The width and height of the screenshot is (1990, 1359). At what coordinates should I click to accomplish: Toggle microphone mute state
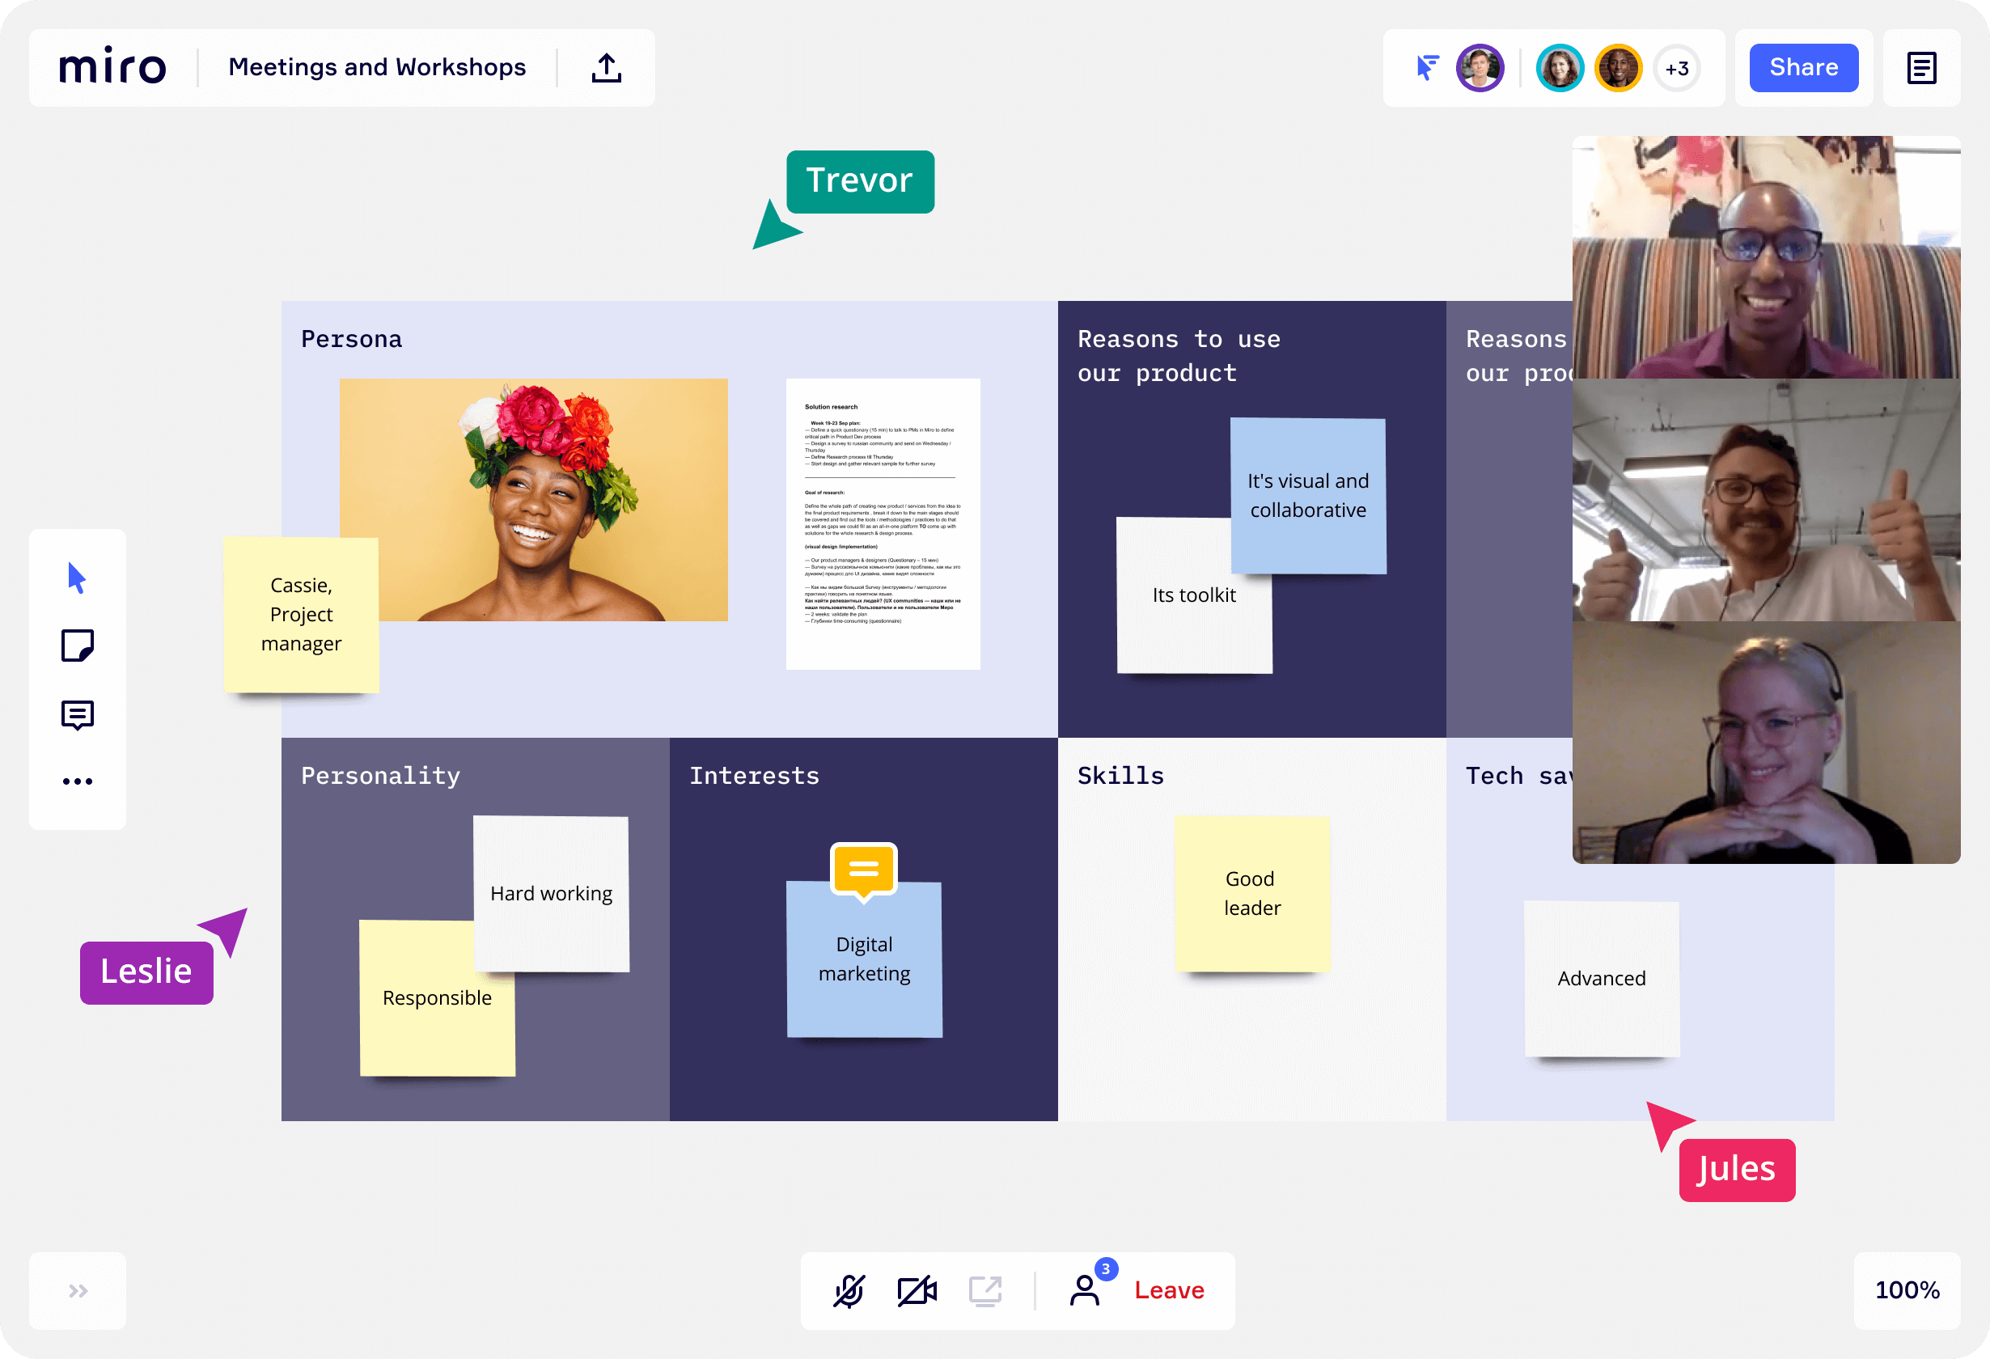click(851, 1291)
